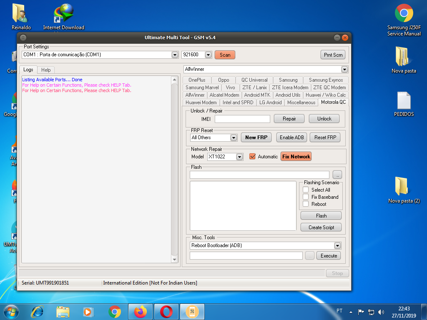Viewport: 427px width, 320px height.
Task: Click the Flash button
Action: (x=321, y=216)
